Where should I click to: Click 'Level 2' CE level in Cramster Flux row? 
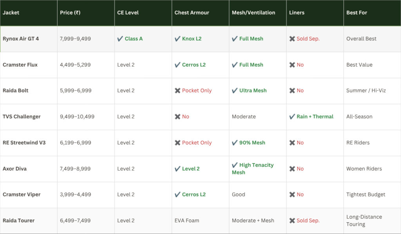[x=126, y=65]
